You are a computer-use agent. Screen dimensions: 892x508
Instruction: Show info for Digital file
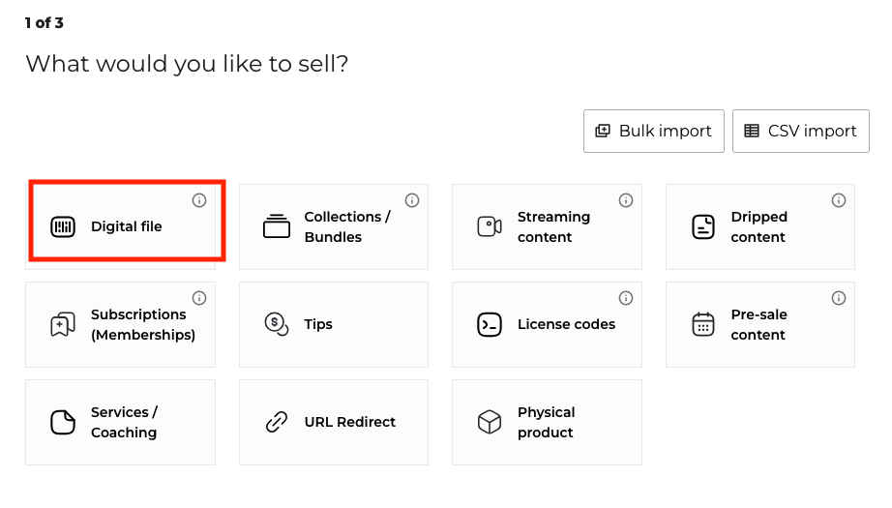199,200
